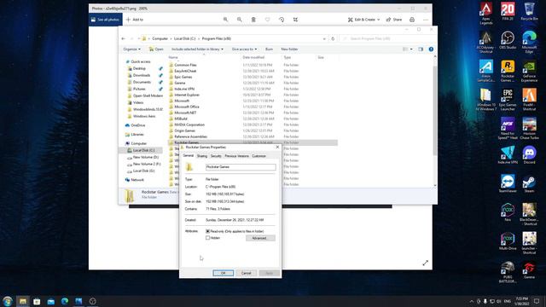Open Nox desktop shortcut

click(508, 212)
